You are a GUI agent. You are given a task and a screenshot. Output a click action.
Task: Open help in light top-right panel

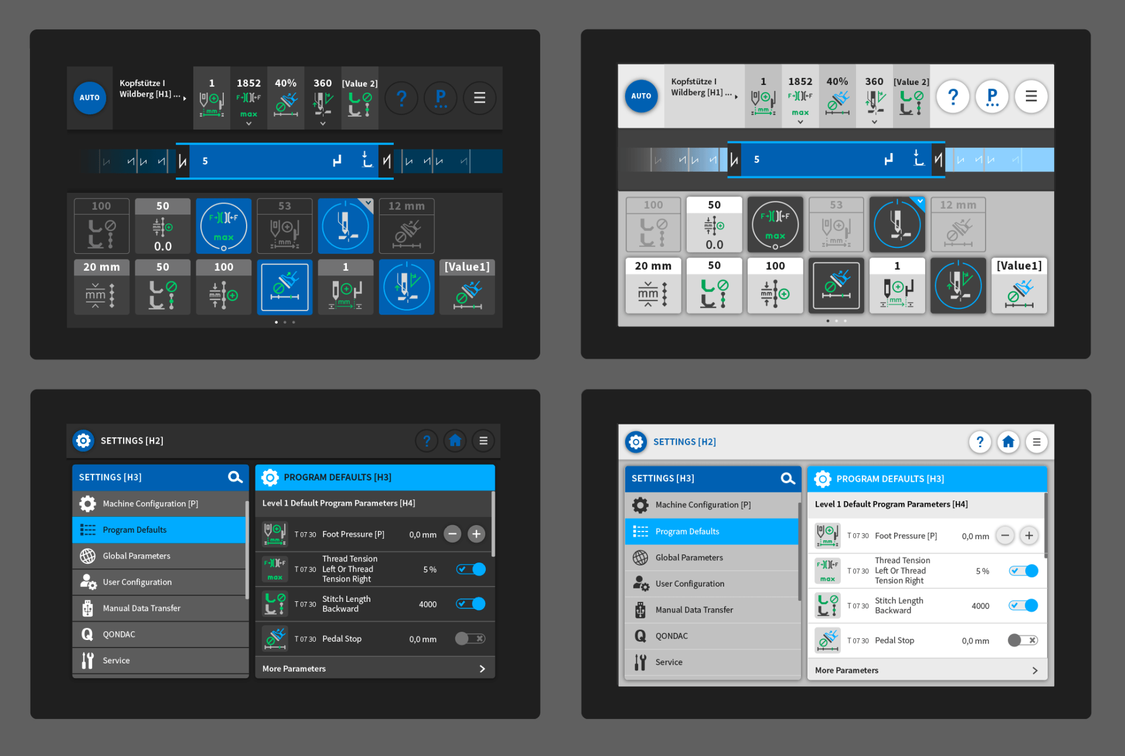pos(953,96)
